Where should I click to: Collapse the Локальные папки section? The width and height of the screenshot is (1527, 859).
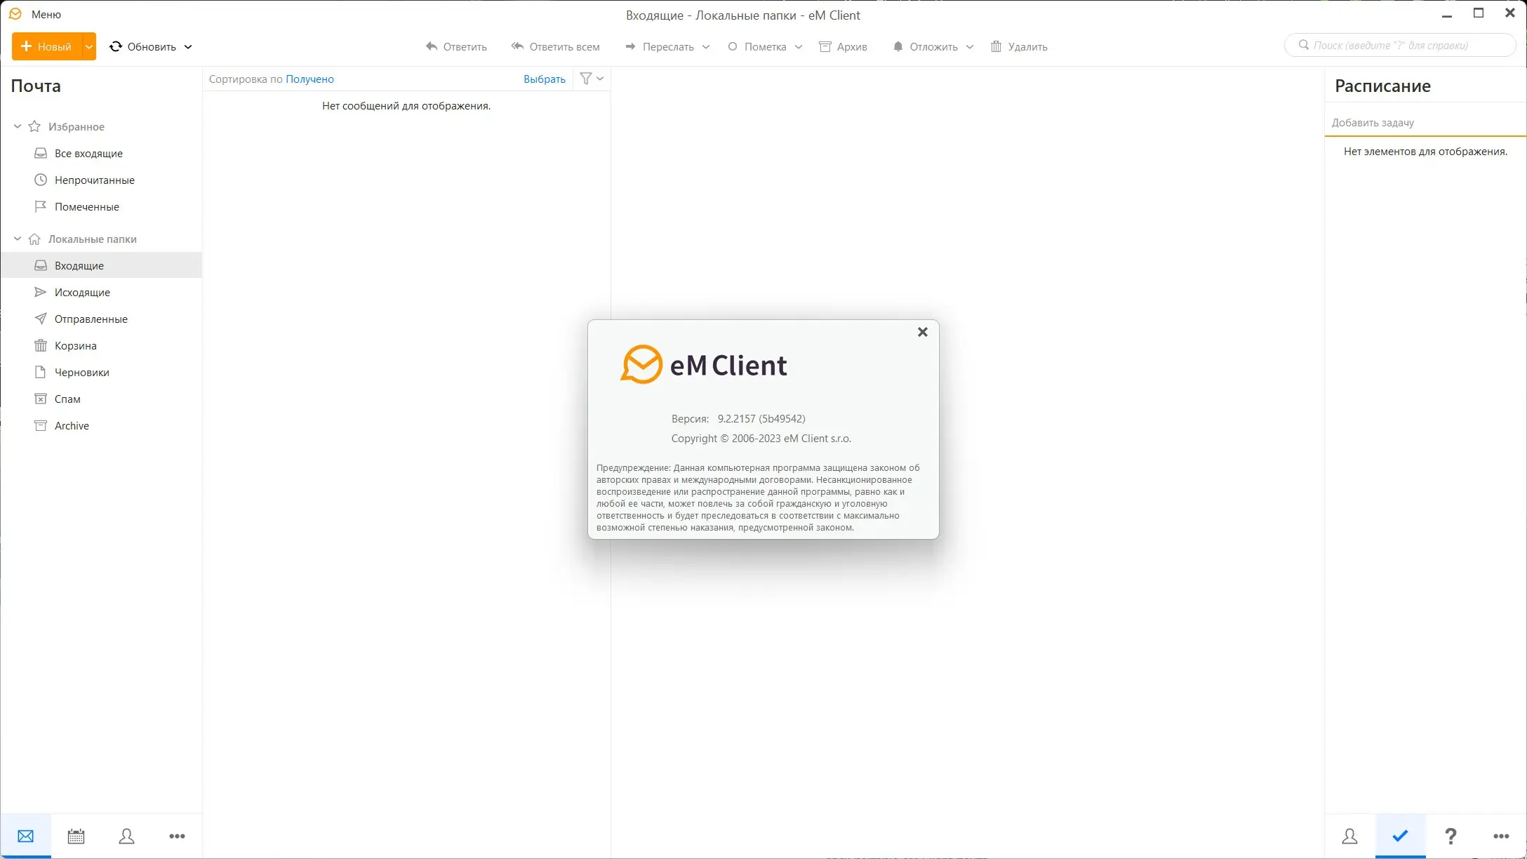click(x=17, y=239)
